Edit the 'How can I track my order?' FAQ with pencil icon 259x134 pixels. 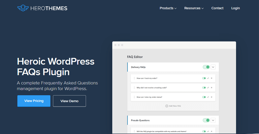(208, 78)
